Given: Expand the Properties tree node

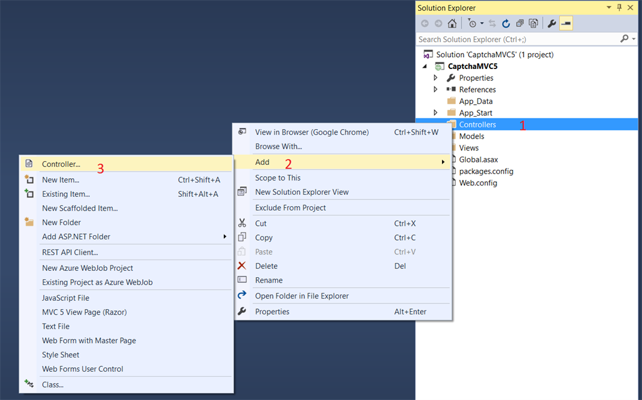Looking at the screenshot, I should click(x=436, y=78).
